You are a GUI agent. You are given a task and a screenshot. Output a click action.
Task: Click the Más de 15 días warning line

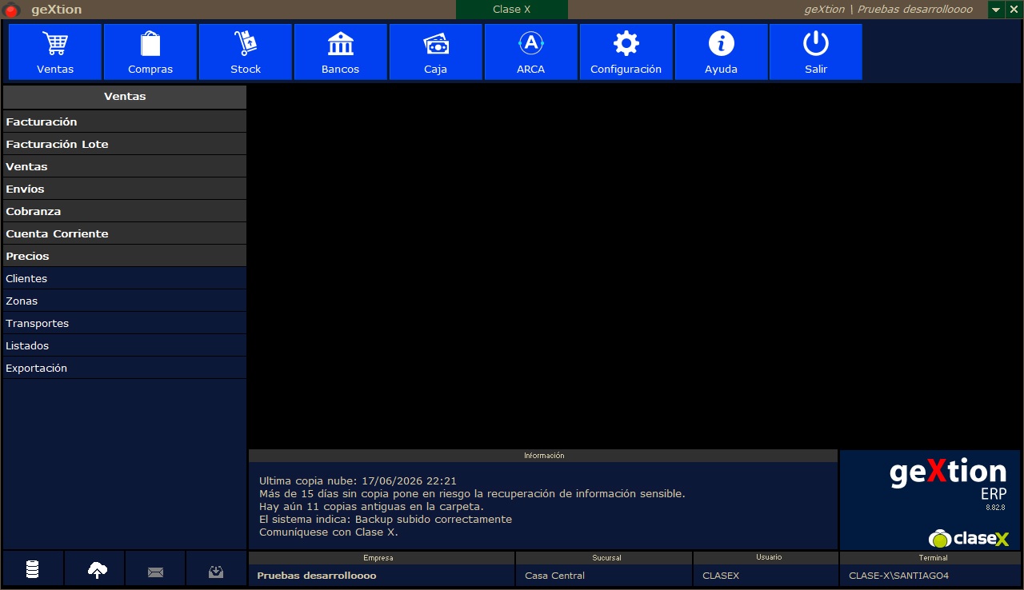(x=472, y=493)
